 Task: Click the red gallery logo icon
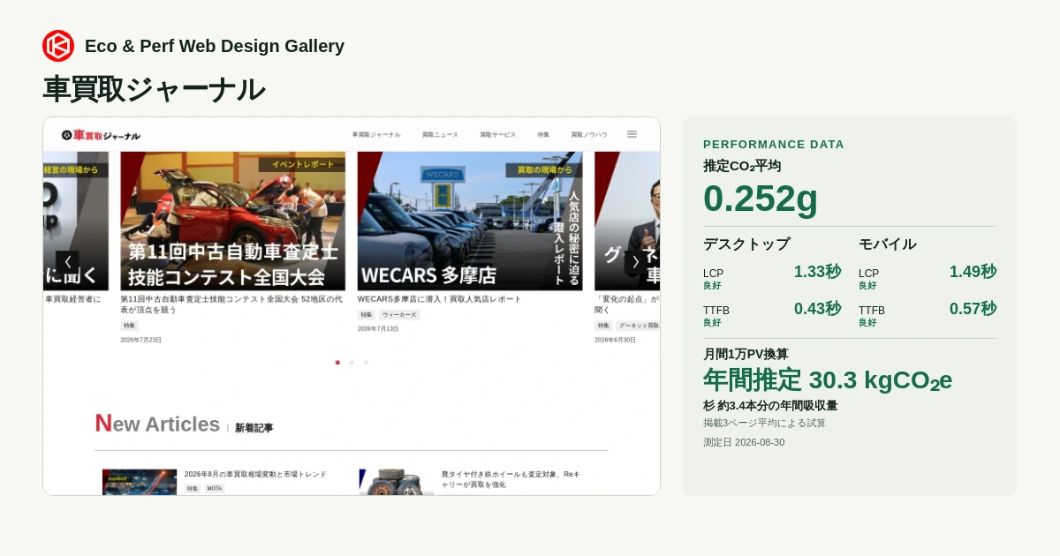tap(58, 46)
